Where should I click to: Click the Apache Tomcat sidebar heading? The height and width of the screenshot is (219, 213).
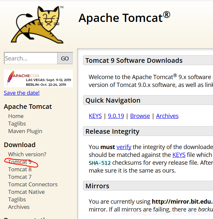point(28,107)
